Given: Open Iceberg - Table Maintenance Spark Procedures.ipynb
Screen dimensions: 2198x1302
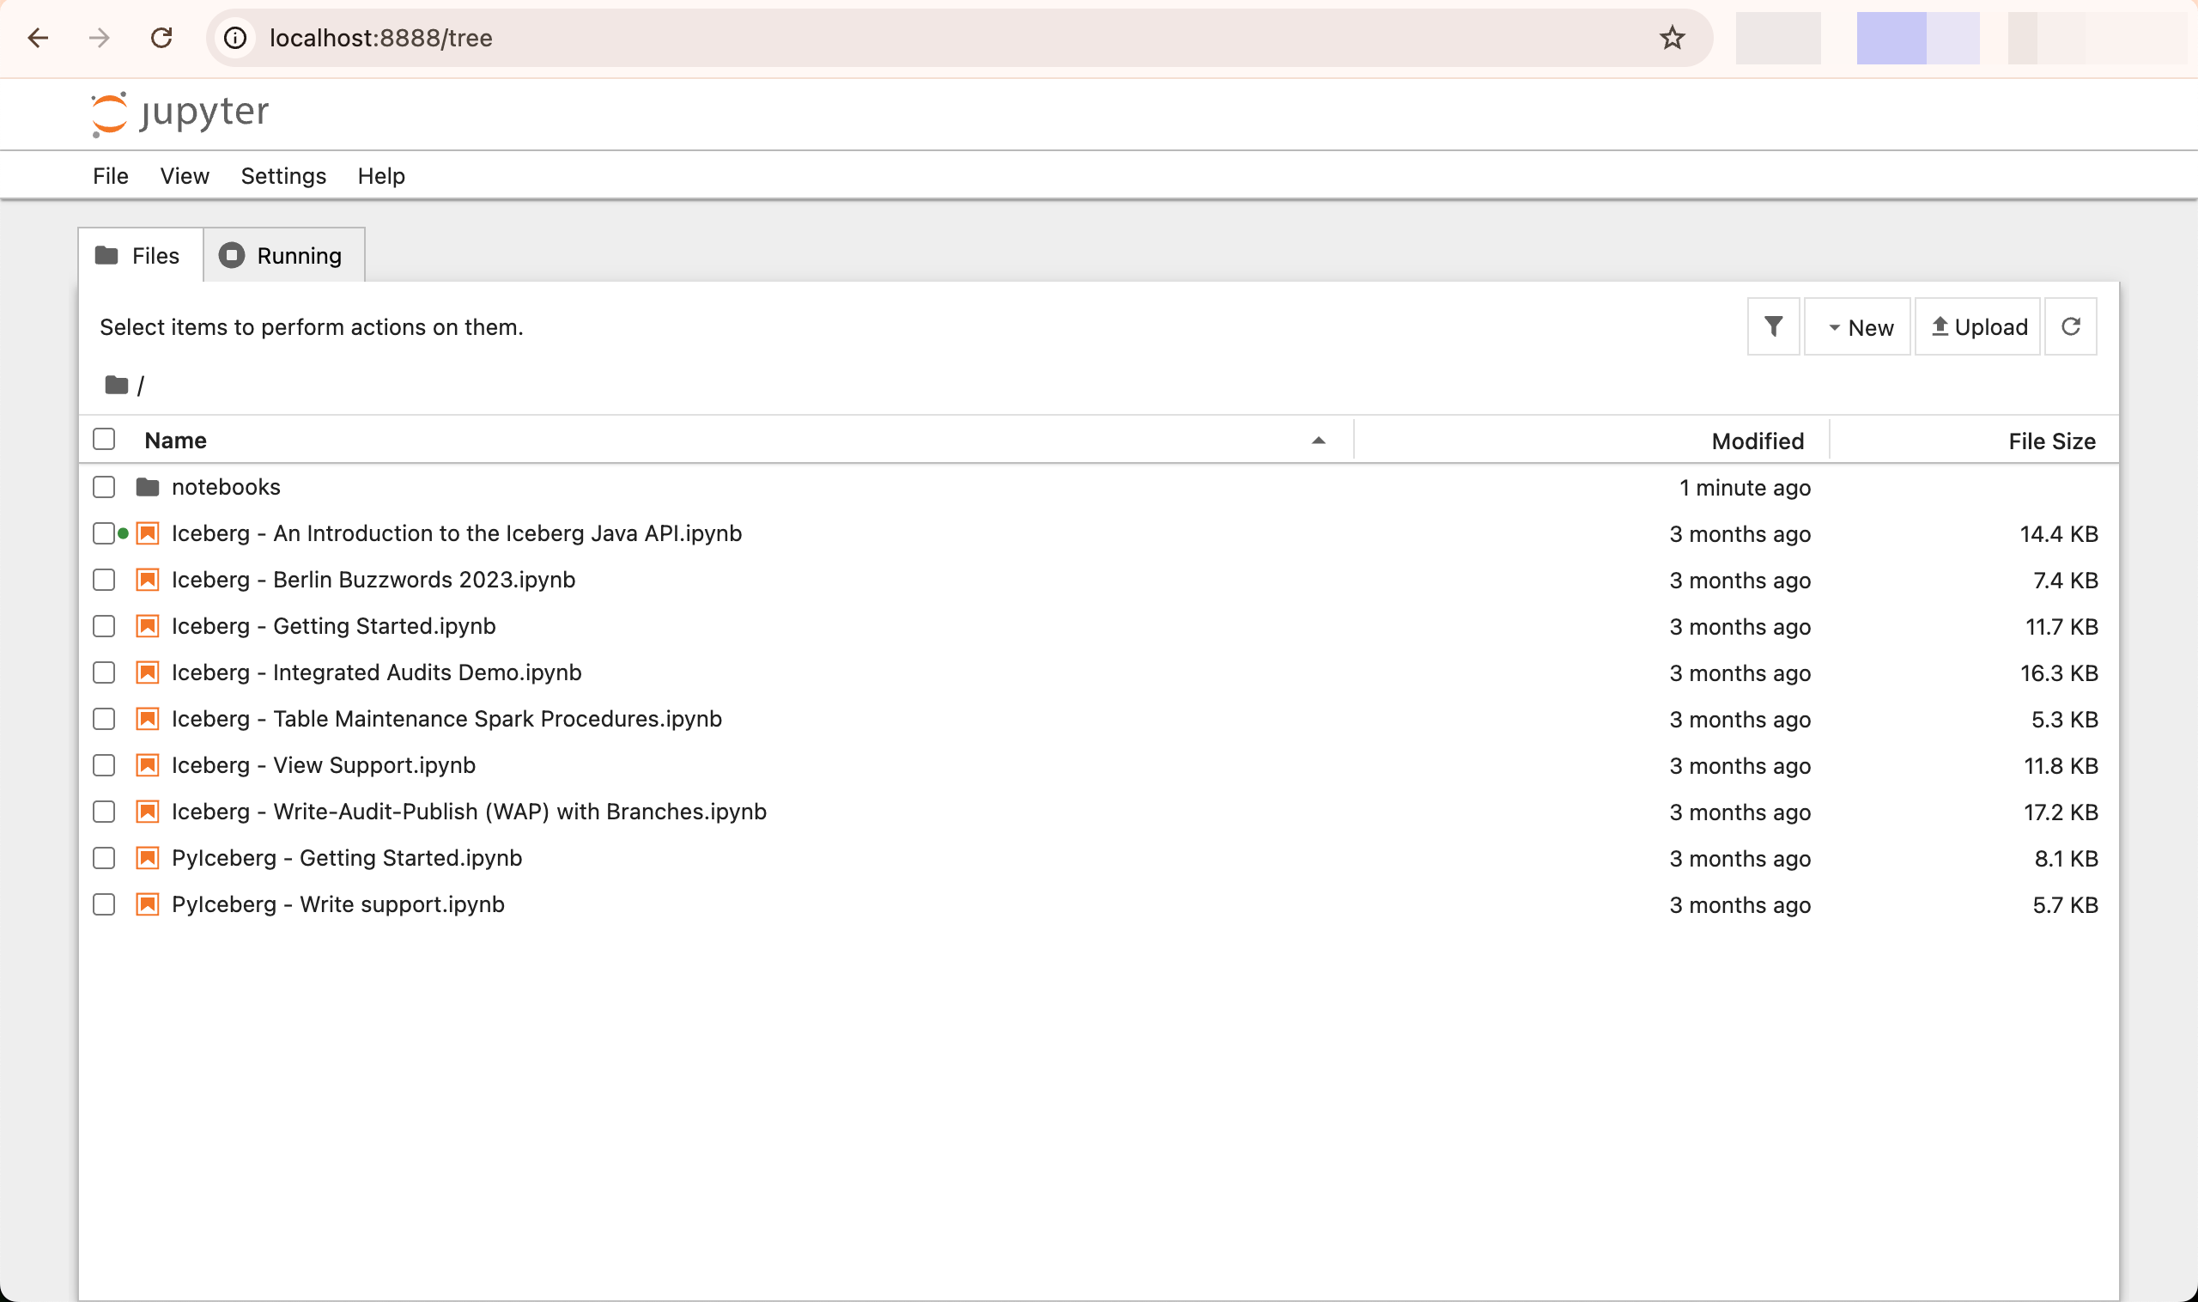Looking at the screenshot, I should [x=446, y=720].
